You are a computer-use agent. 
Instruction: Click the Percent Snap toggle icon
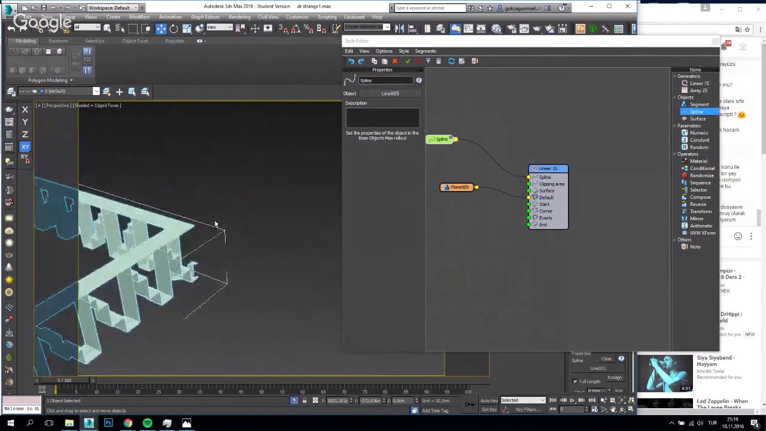(308, 29)
